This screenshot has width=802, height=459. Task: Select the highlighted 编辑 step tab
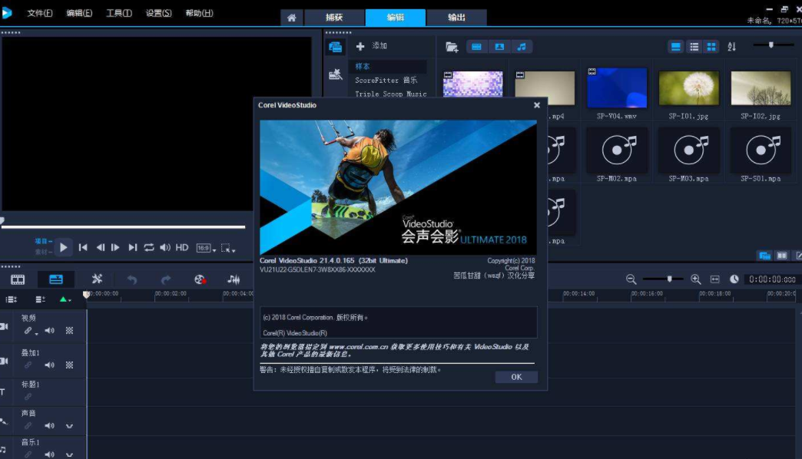pos(396,18)
